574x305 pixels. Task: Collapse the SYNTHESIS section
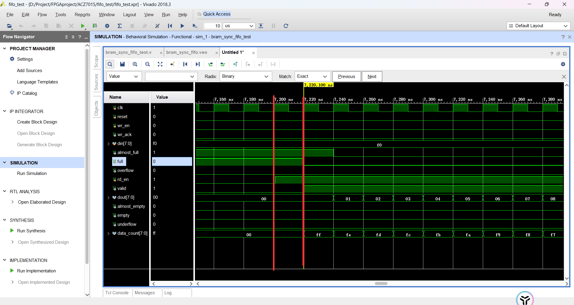click(x=4, y=220)
